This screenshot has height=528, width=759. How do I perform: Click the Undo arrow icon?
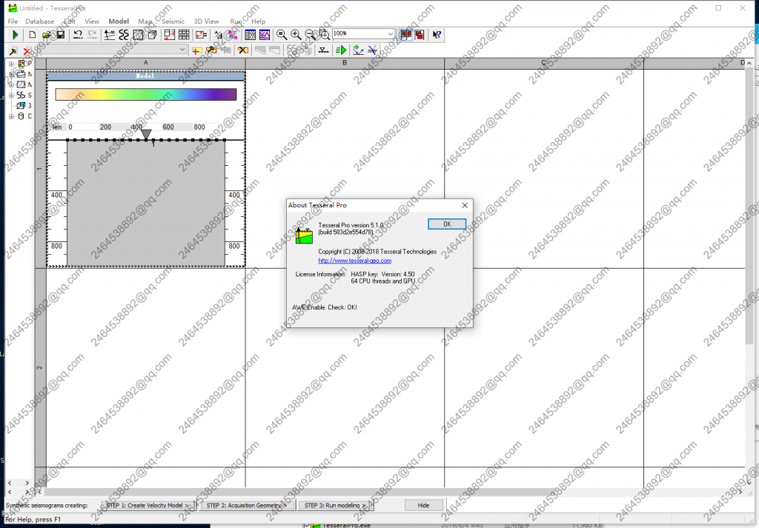(78, 35)
